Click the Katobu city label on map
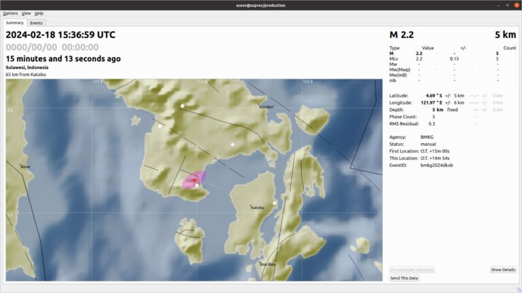 (x=258, y=208)
